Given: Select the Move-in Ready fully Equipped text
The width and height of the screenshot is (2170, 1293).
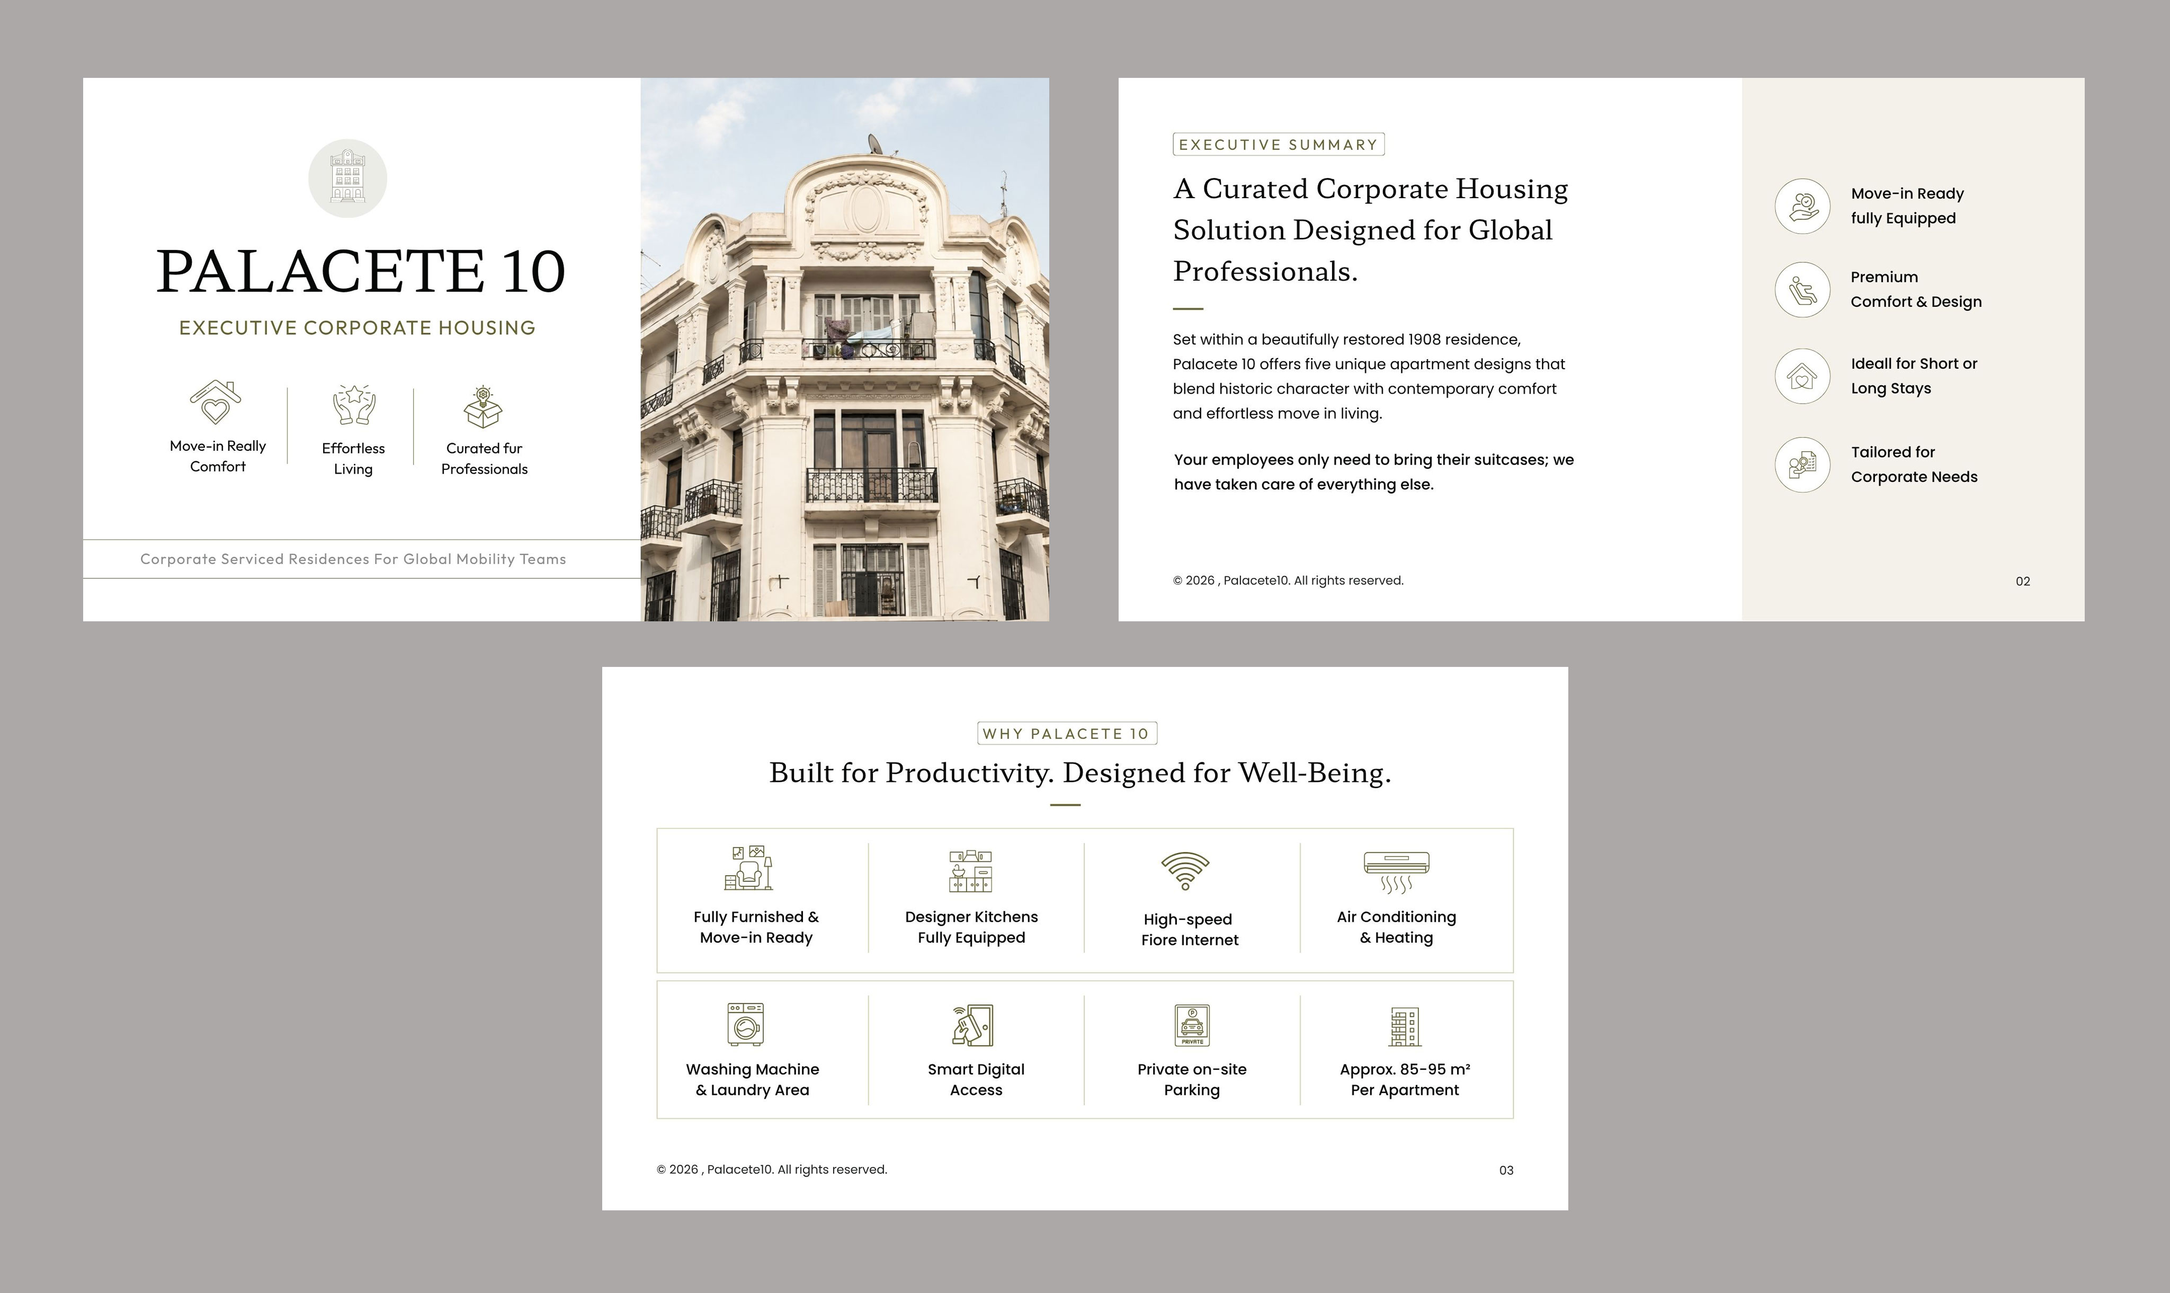Looking at the screenshot, I should 1907,206.
